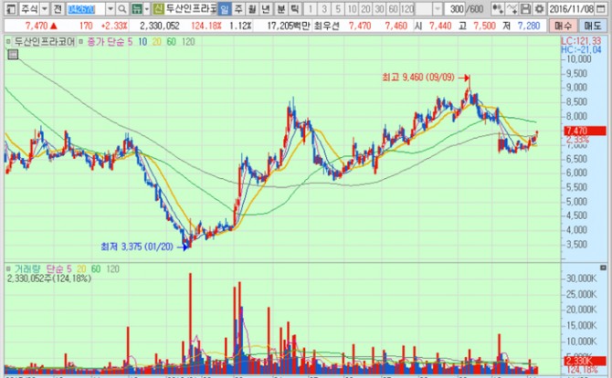Switch to 주 weekly period
Screen dimensions: 612x378
click(x=239, y=8)
